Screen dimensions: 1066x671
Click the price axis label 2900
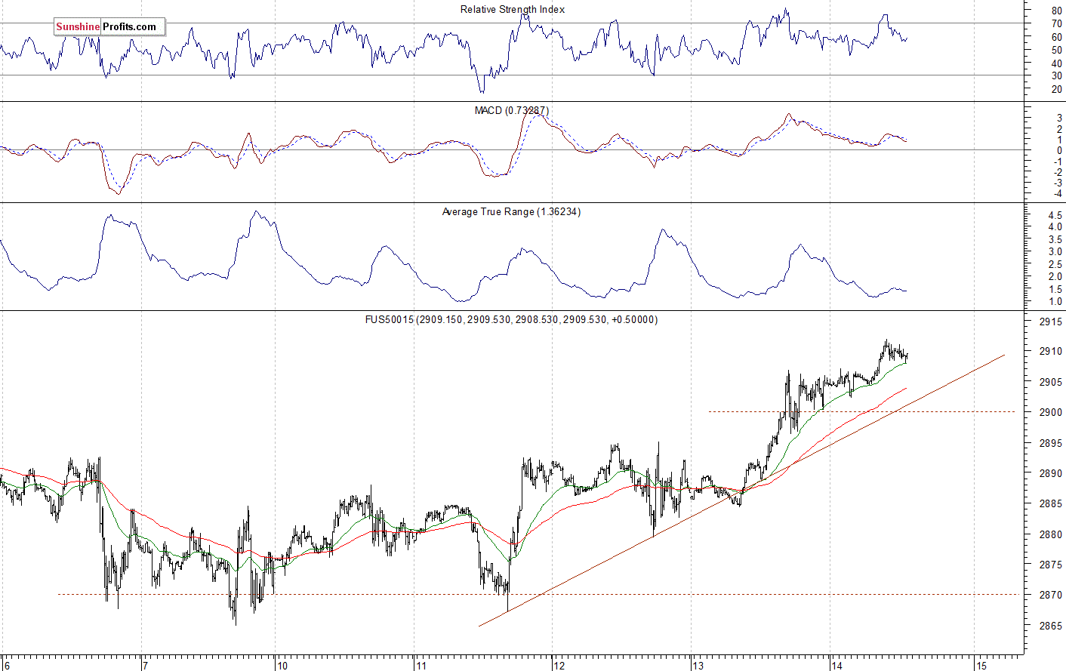point(1050,413)
